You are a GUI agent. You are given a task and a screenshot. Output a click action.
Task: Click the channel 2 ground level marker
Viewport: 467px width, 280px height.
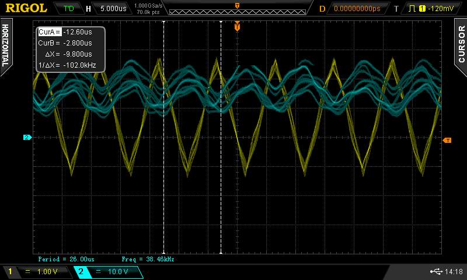pos(27,138)
